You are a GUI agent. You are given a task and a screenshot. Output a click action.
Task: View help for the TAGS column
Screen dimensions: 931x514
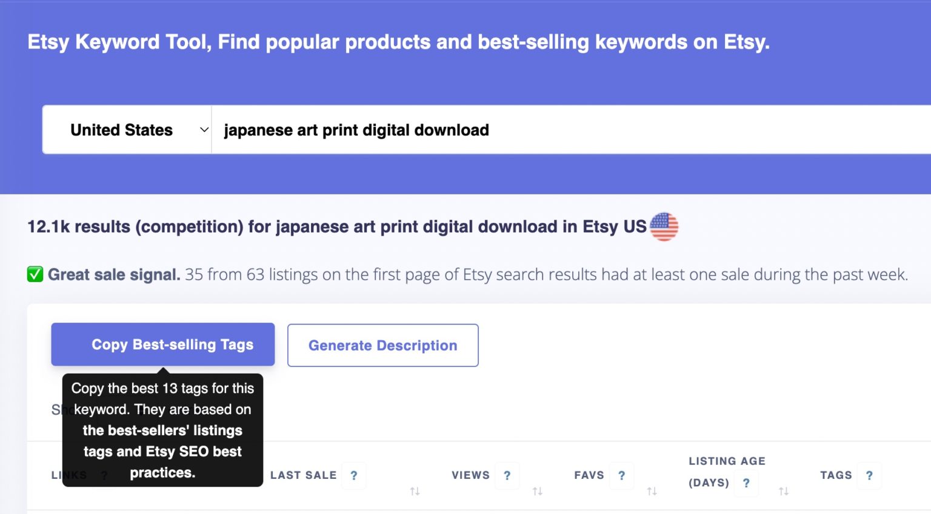870,475
